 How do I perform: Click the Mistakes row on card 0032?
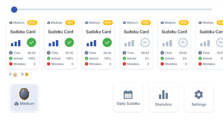pyautogui.click(x=22, y=64)
